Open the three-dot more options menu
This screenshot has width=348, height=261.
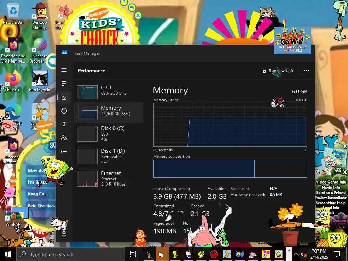click(x=306, y=71)
